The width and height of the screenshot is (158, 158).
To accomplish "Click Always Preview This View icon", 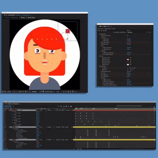I will point(3,91).
